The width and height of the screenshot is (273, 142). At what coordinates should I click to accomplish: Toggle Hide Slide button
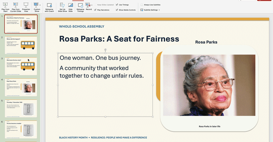[71, 7]
